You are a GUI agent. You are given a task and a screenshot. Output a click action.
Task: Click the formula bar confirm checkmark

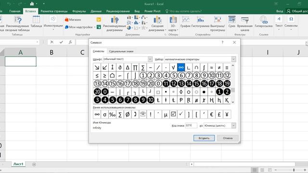61,42
